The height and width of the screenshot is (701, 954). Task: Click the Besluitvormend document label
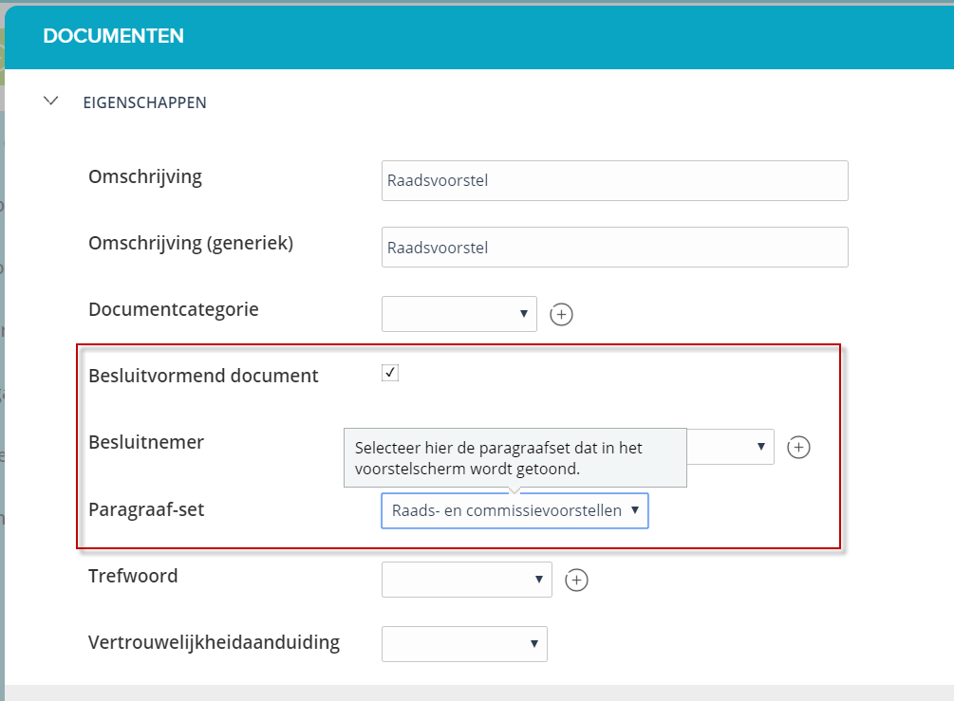click(203, 376)
